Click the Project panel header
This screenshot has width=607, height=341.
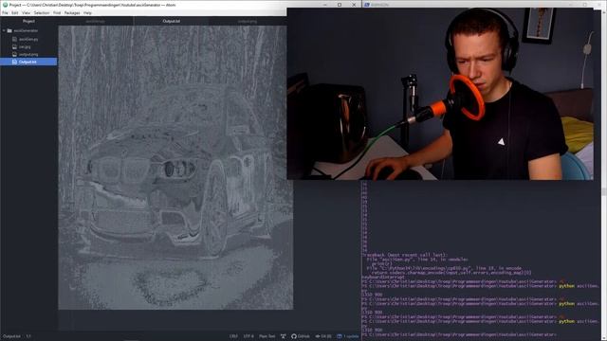(x=28, y=21)
